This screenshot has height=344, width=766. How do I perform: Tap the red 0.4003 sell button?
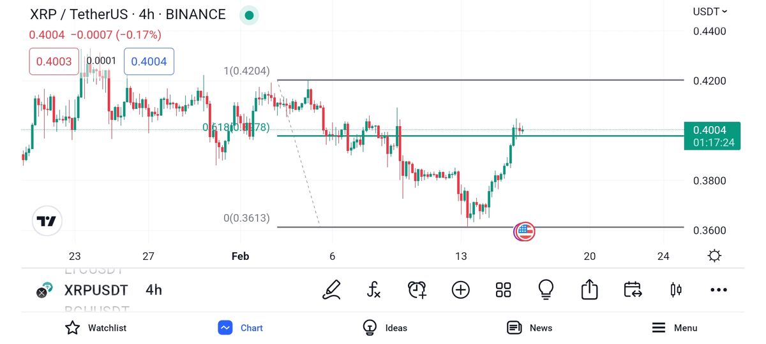tap(54, 61)
